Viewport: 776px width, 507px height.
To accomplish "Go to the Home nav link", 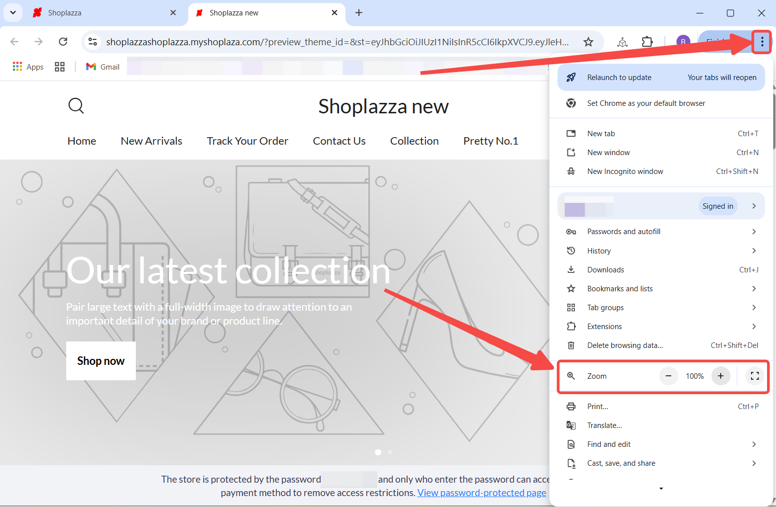I will 82,141.
